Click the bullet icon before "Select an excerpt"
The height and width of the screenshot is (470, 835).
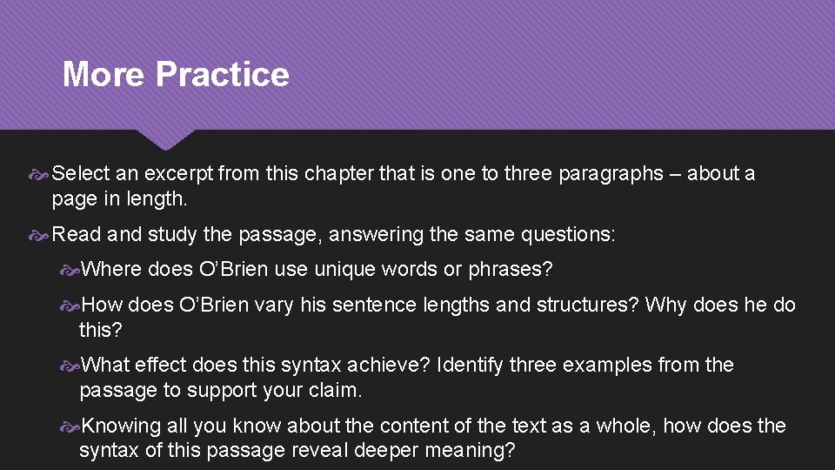click(x=43, y=174)
